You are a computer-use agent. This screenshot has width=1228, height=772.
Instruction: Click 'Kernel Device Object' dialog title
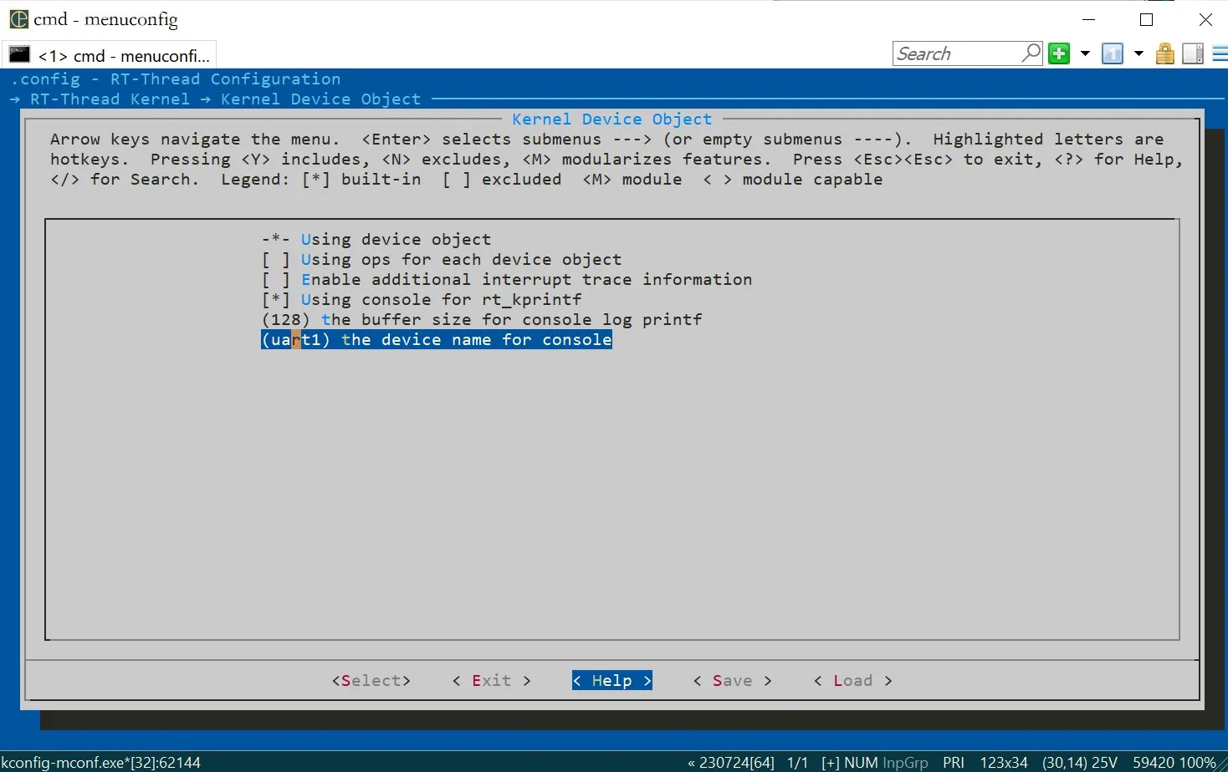[612, 119]
